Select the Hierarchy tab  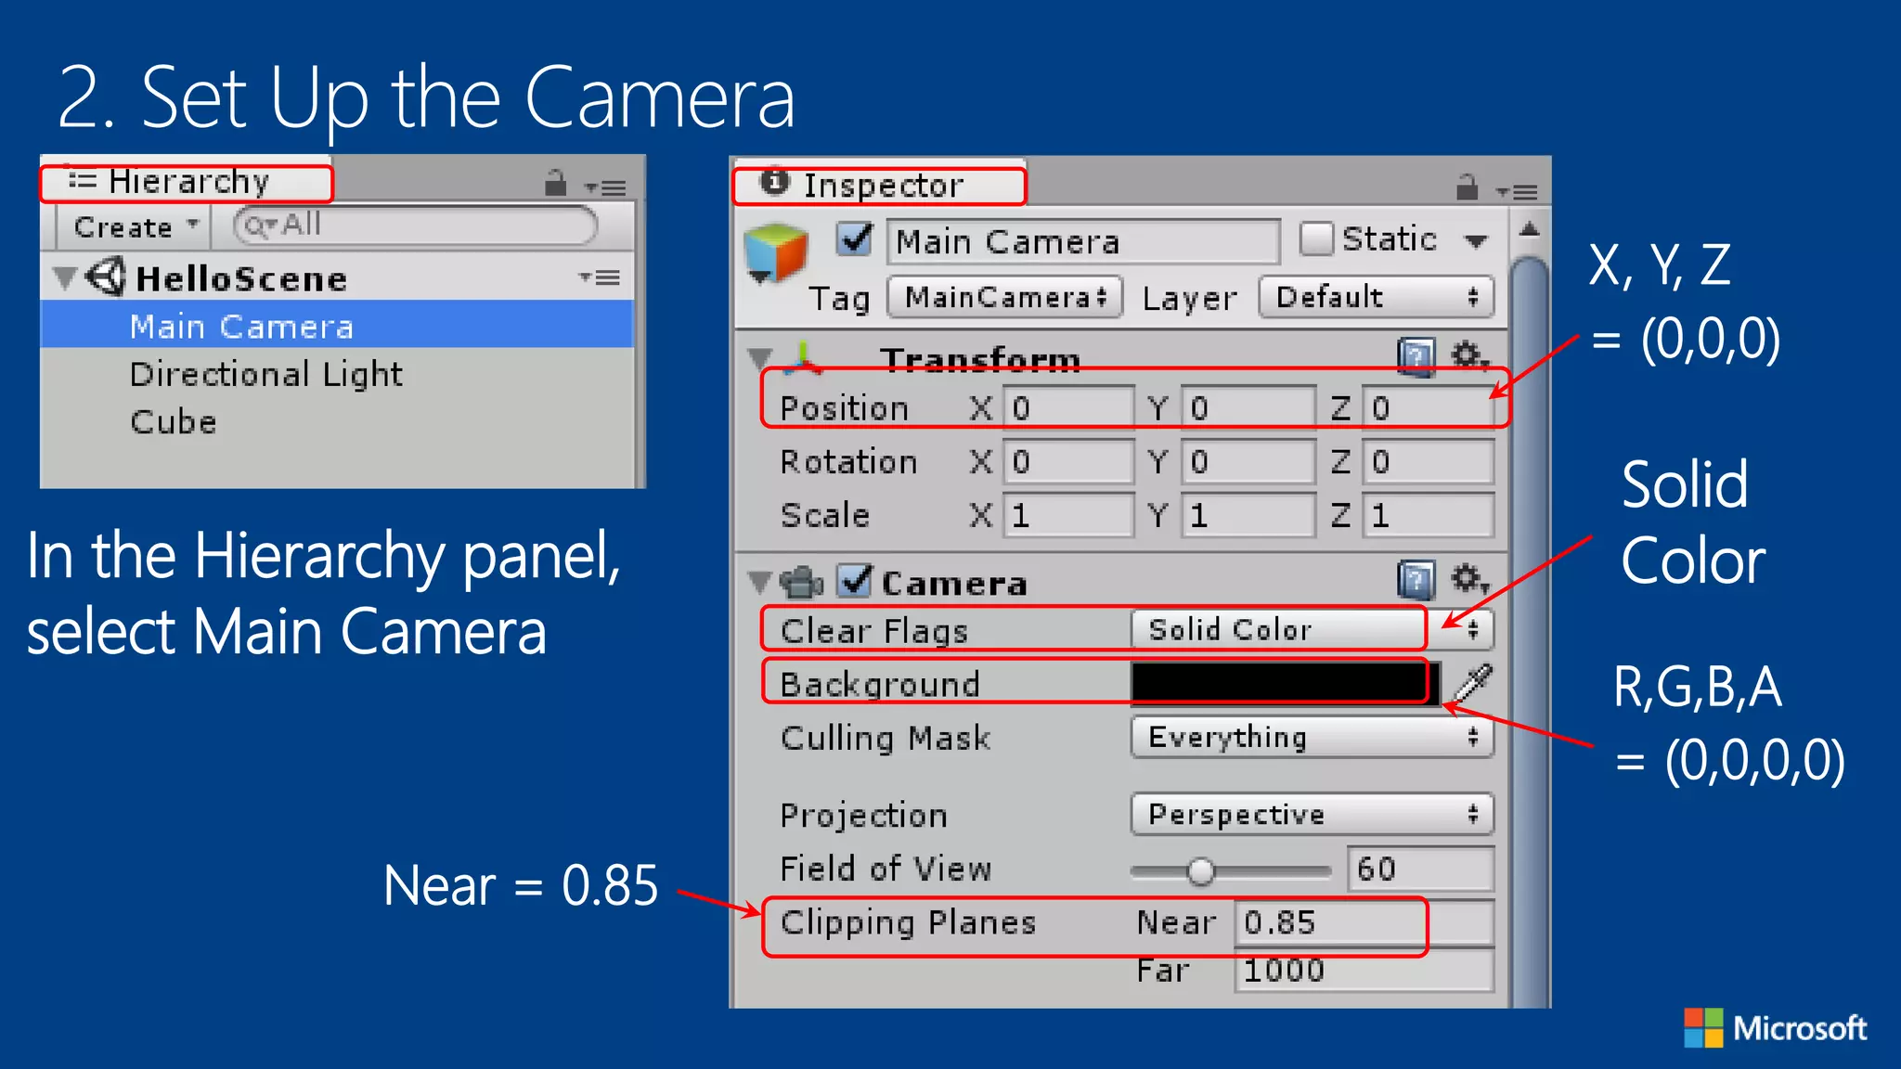[187, 182]
